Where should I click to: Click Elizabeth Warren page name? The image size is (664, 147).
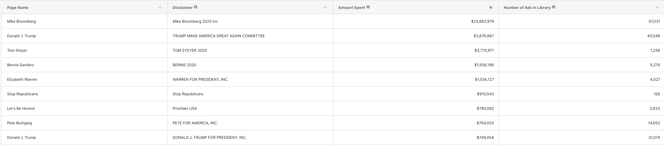22,80
